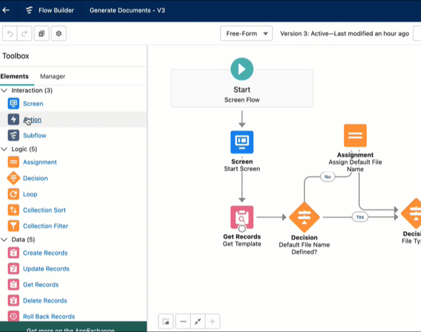Select the Screen element icon in Toolbox
This screenshot has height=332, width=421.
click(x=13, y=103)
